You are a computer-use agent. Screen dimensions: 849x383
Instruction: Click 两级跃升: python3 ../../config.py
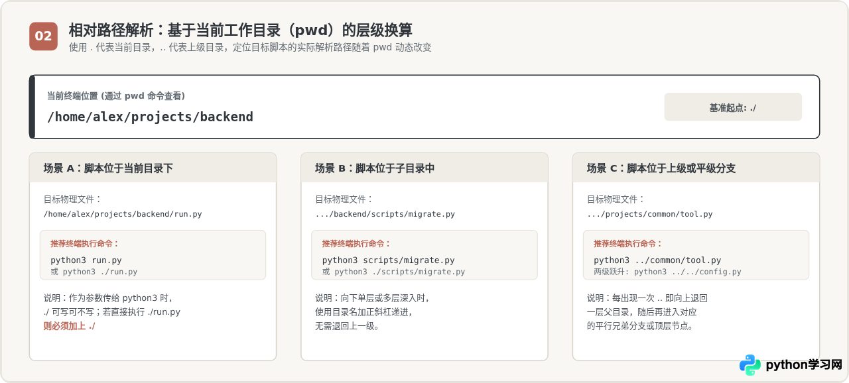667,272
